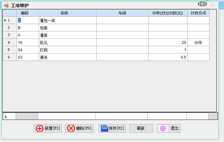224x142 pixels.
Task: Select the row named 灌包一体
Action: [68, 21]
